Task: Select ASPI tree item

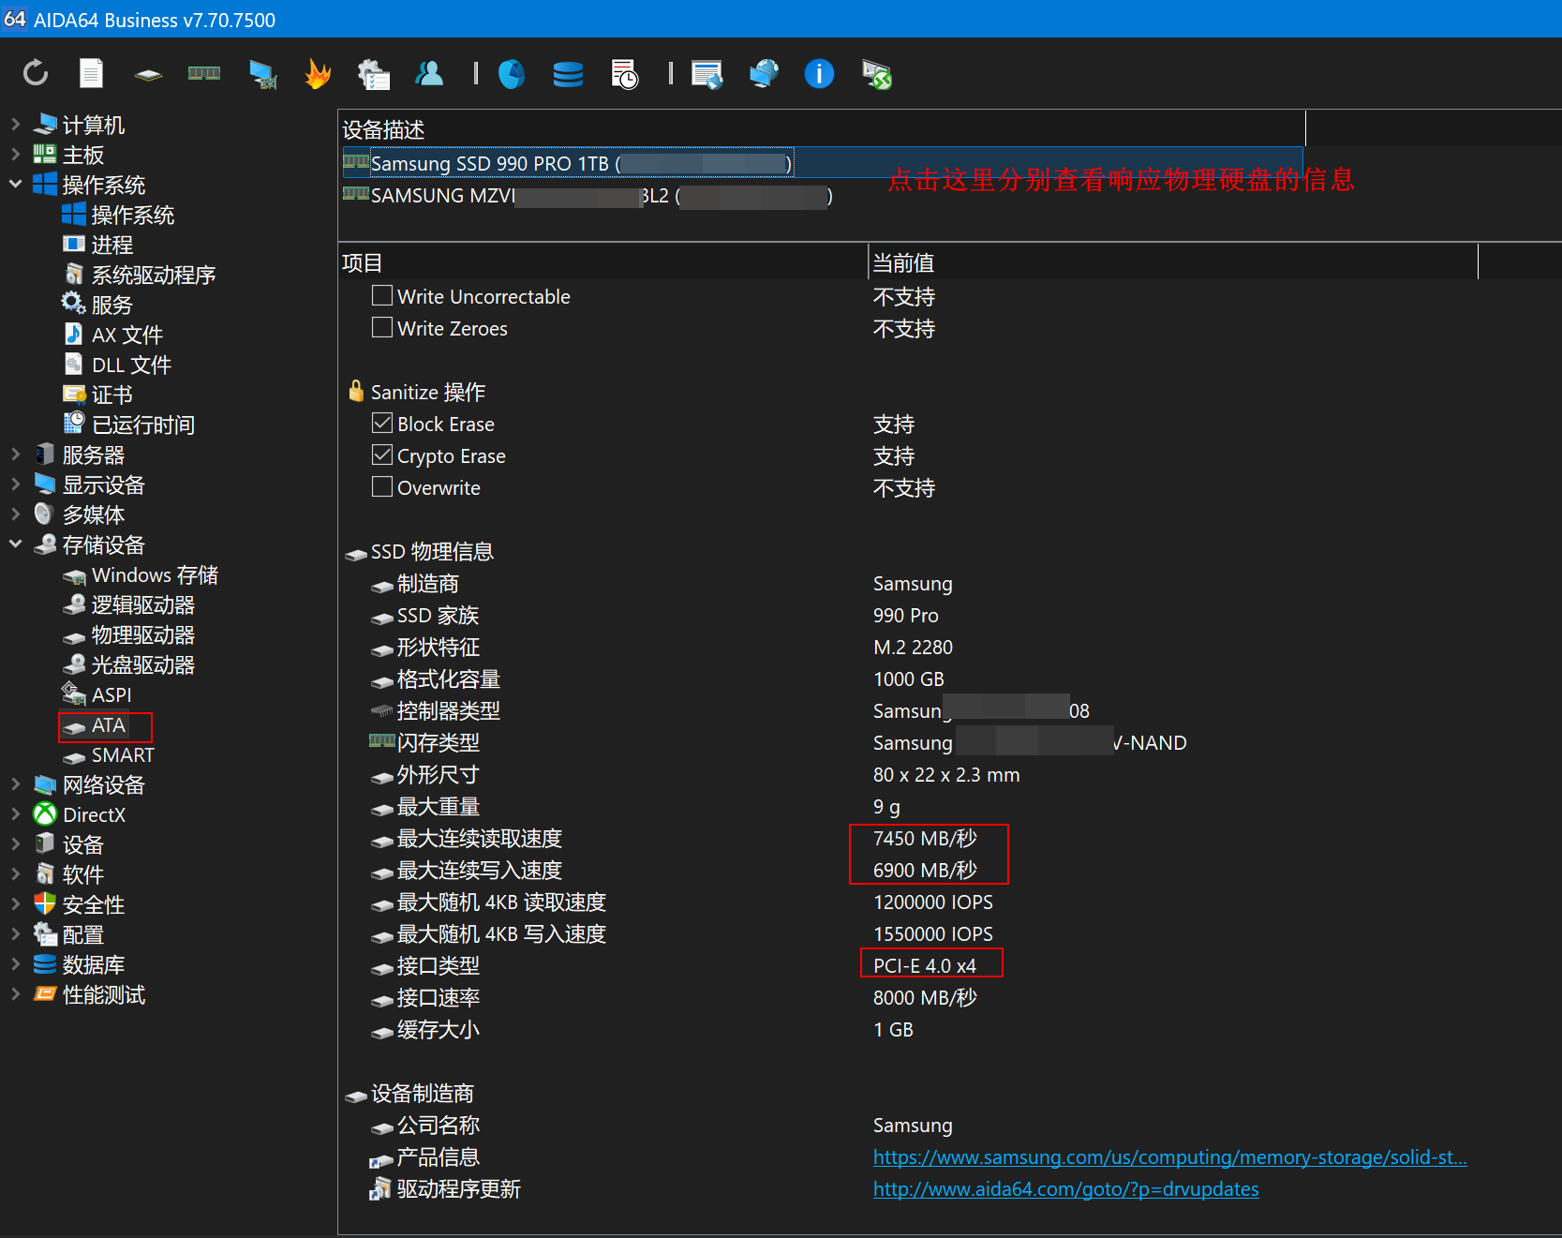Action: [x=112, y=694]
